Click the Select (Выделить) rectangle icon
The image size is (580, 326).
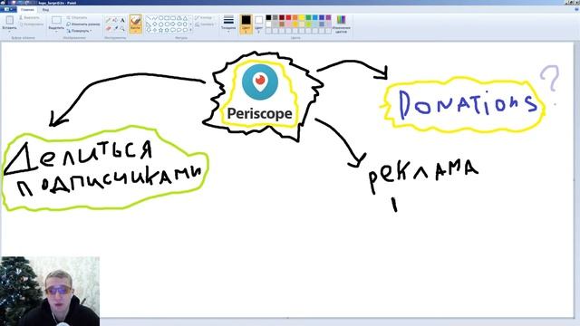point(56,20)
